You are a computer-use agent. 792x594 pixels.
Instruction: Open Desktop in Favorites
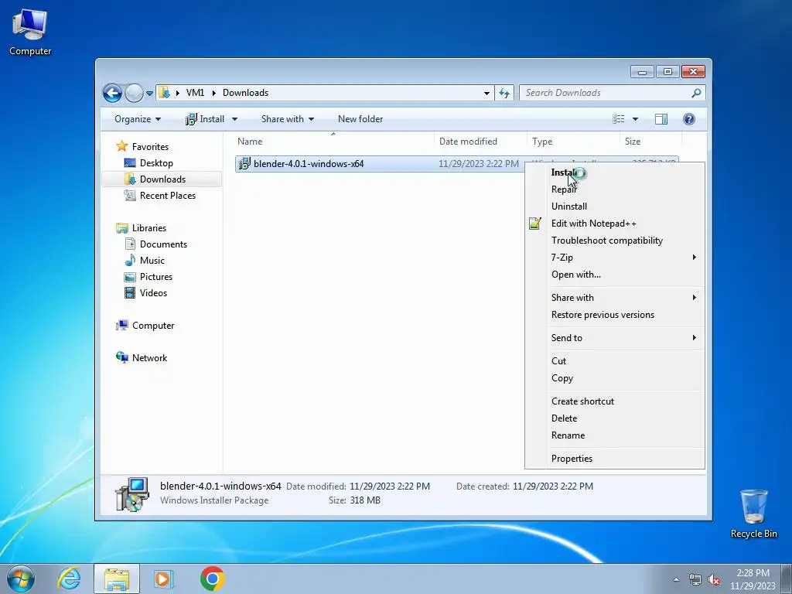pos(156,163)
